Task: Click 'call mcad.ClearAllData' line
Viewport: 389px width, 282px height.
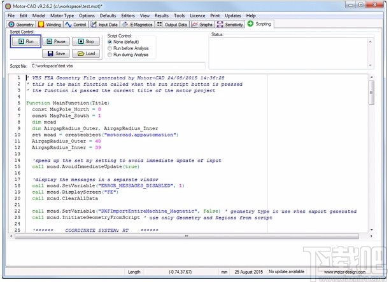Action: pyautogui.click(x=65, y=199)
